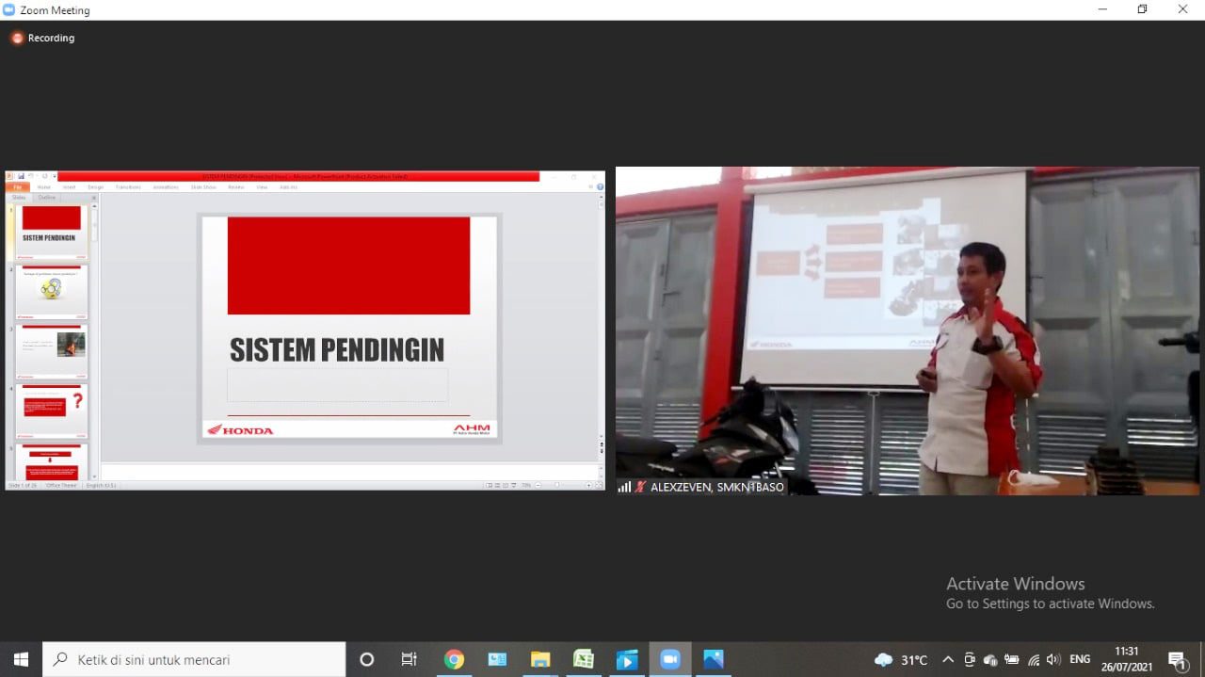1205x677 pixels.
Task: Open the clock and date flyout
Action: tap(1126, 659)
